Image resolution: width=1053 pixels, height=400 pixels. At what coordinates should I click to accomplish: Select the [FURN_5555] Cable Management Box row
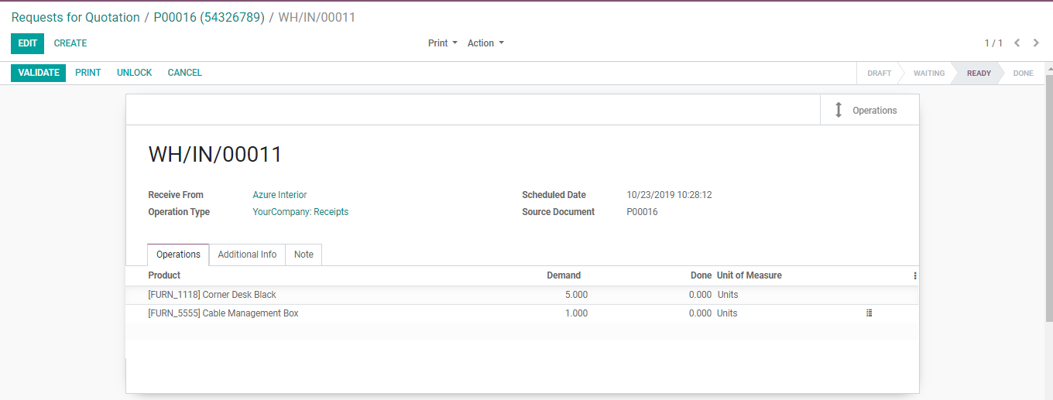click(523, 313)
